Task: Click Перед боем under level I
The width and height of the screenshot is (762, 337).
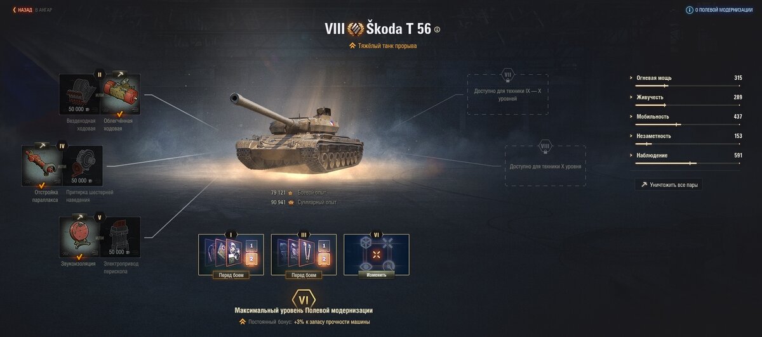Action: 231,275
